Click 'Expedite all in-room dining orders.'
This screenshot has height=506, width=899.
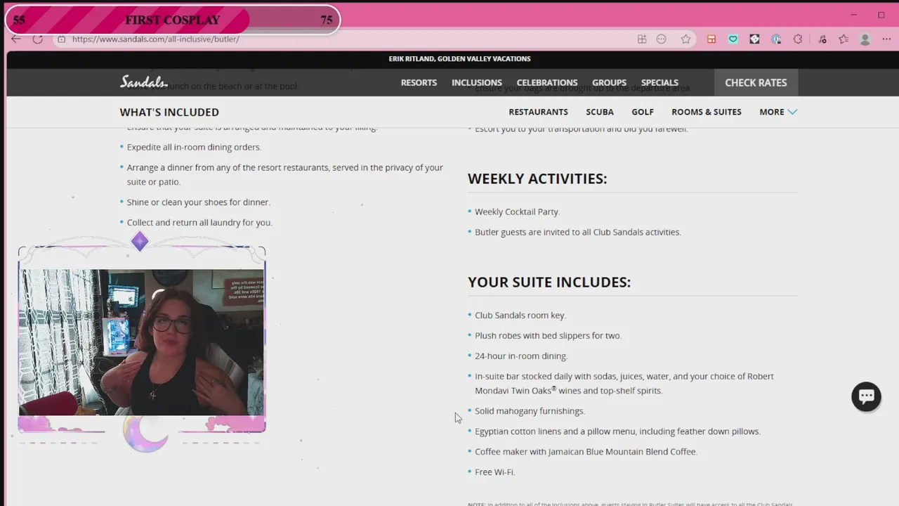tap(194, 148)
